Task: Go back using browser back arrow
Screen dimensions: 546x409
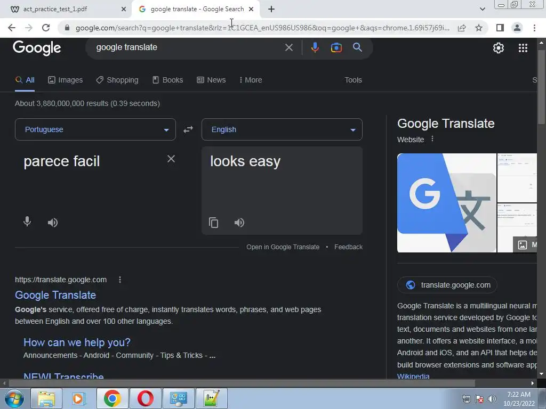Action: click(12, 28)
